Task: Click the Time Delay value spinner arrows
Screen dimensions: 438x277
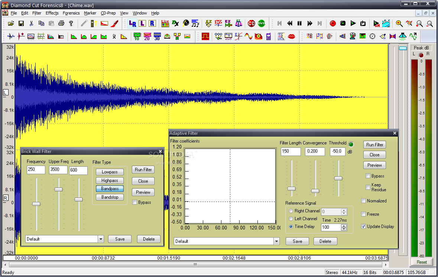Action: pos(344,227)
